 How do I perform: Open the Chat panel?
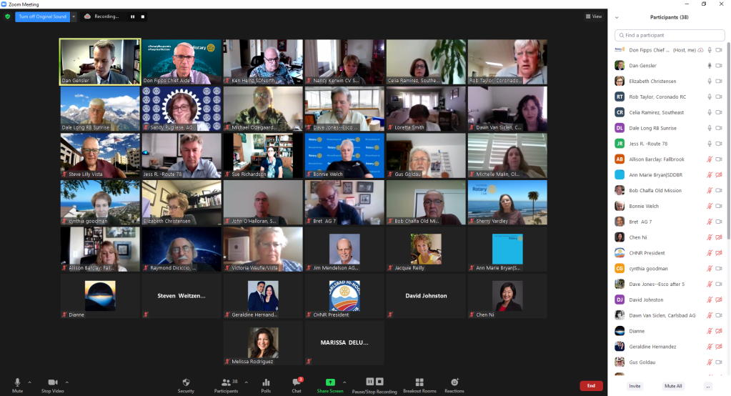(297, 385)
